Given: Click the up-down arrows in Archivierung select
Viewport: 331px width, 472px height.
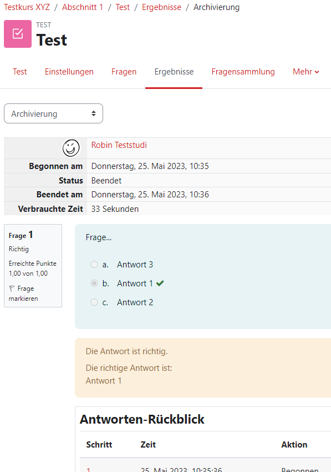Looking at the screenshot, I should 94,113.
